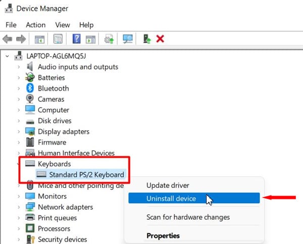Choose Properties from the context menu
Image resolution: width=303 pixels, height=244 pixels.
click(194, 235)
